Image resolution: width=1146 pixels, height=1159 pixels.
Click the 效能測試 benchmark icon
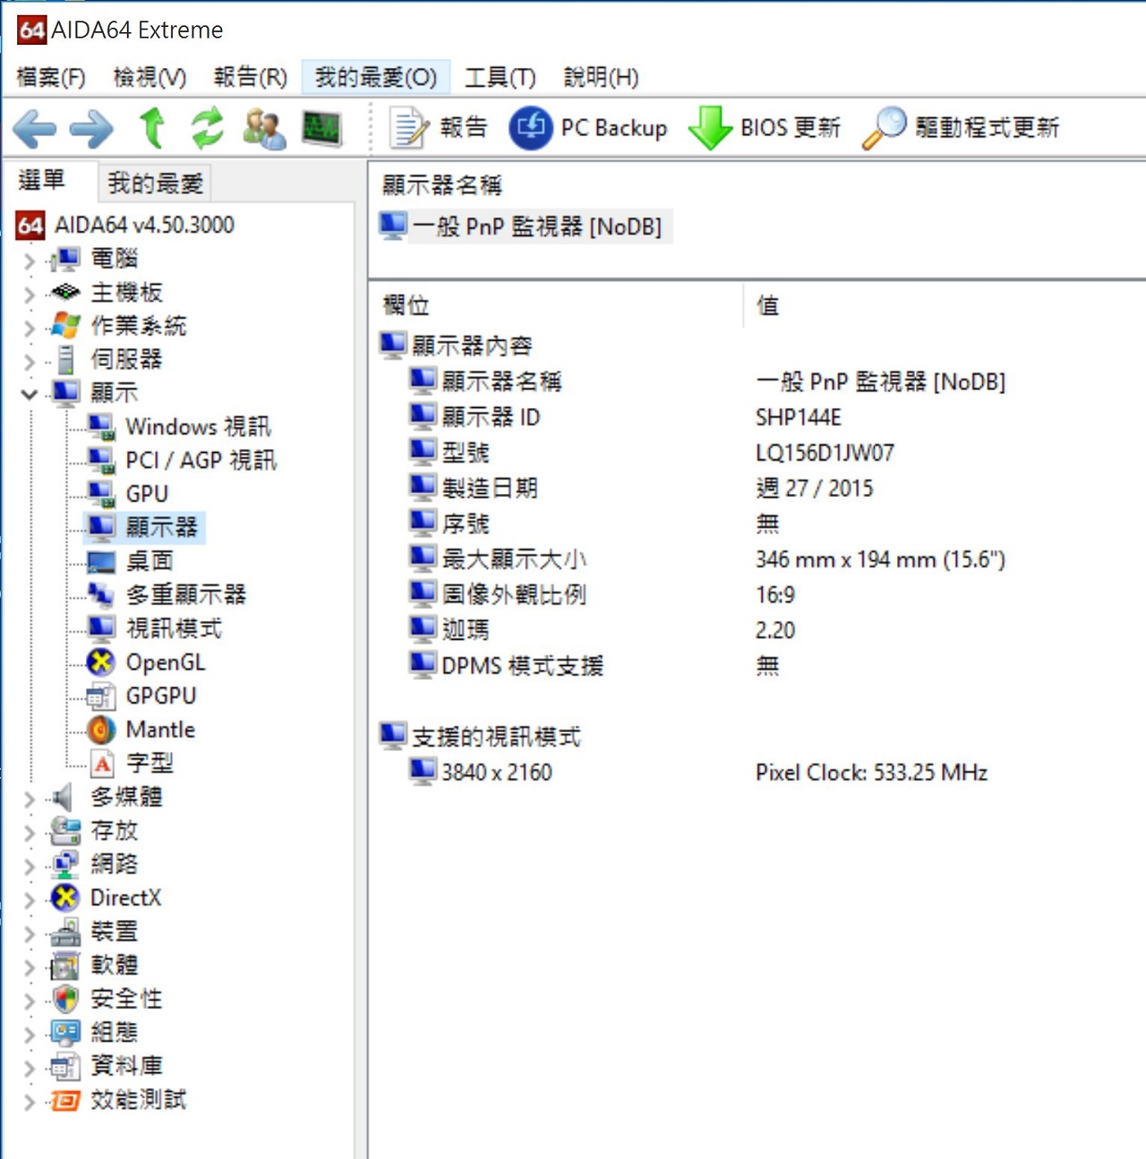[x=65, y=1100]
